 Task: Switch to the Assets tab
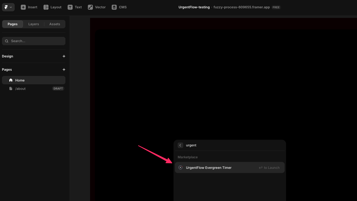coord(55,24)
